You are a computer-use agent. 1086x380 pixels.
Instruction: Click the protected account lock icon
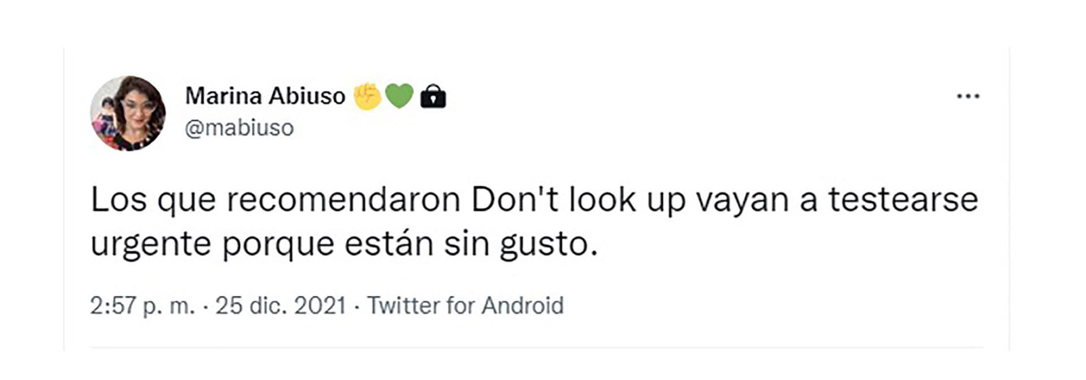tap(433, 96)
